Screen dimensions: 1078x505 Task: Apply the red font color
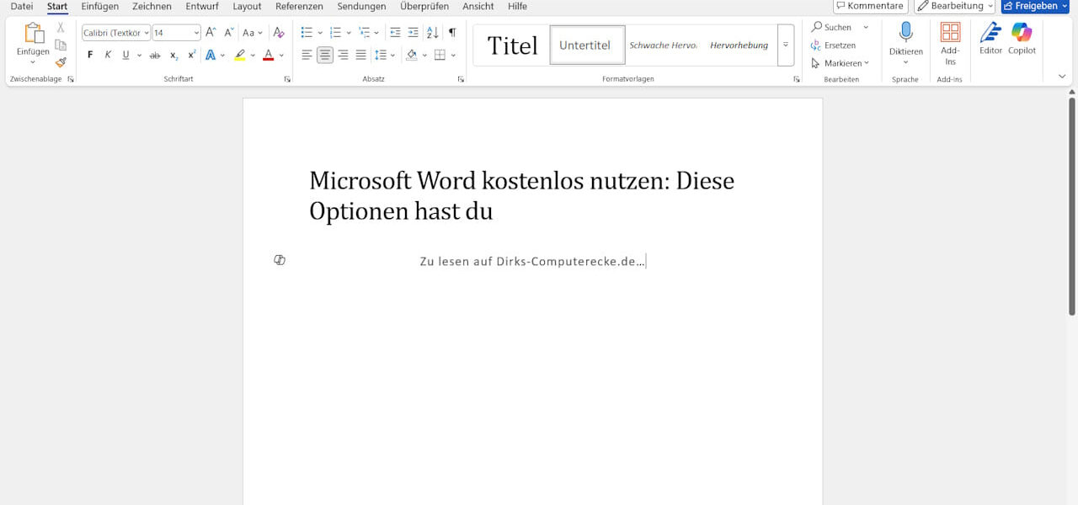268,56
